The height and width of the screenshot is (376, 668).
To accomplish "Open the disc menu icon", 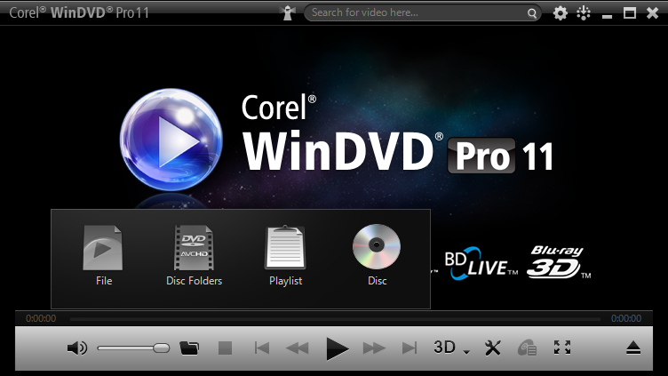I will [x=527, y=348].
